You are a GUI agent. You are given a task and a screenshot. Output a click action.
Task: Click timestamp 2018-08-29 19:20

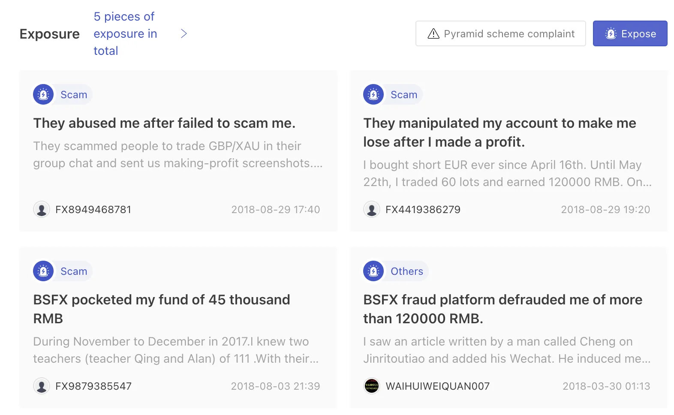coord(606,210)
